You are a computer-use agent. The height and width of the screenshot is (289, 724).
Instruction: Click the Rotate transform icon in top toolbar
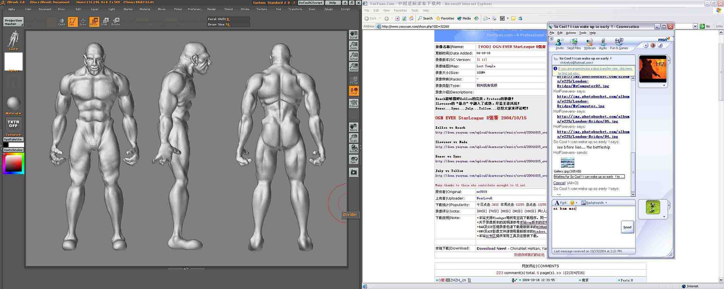tap(116, 22)
